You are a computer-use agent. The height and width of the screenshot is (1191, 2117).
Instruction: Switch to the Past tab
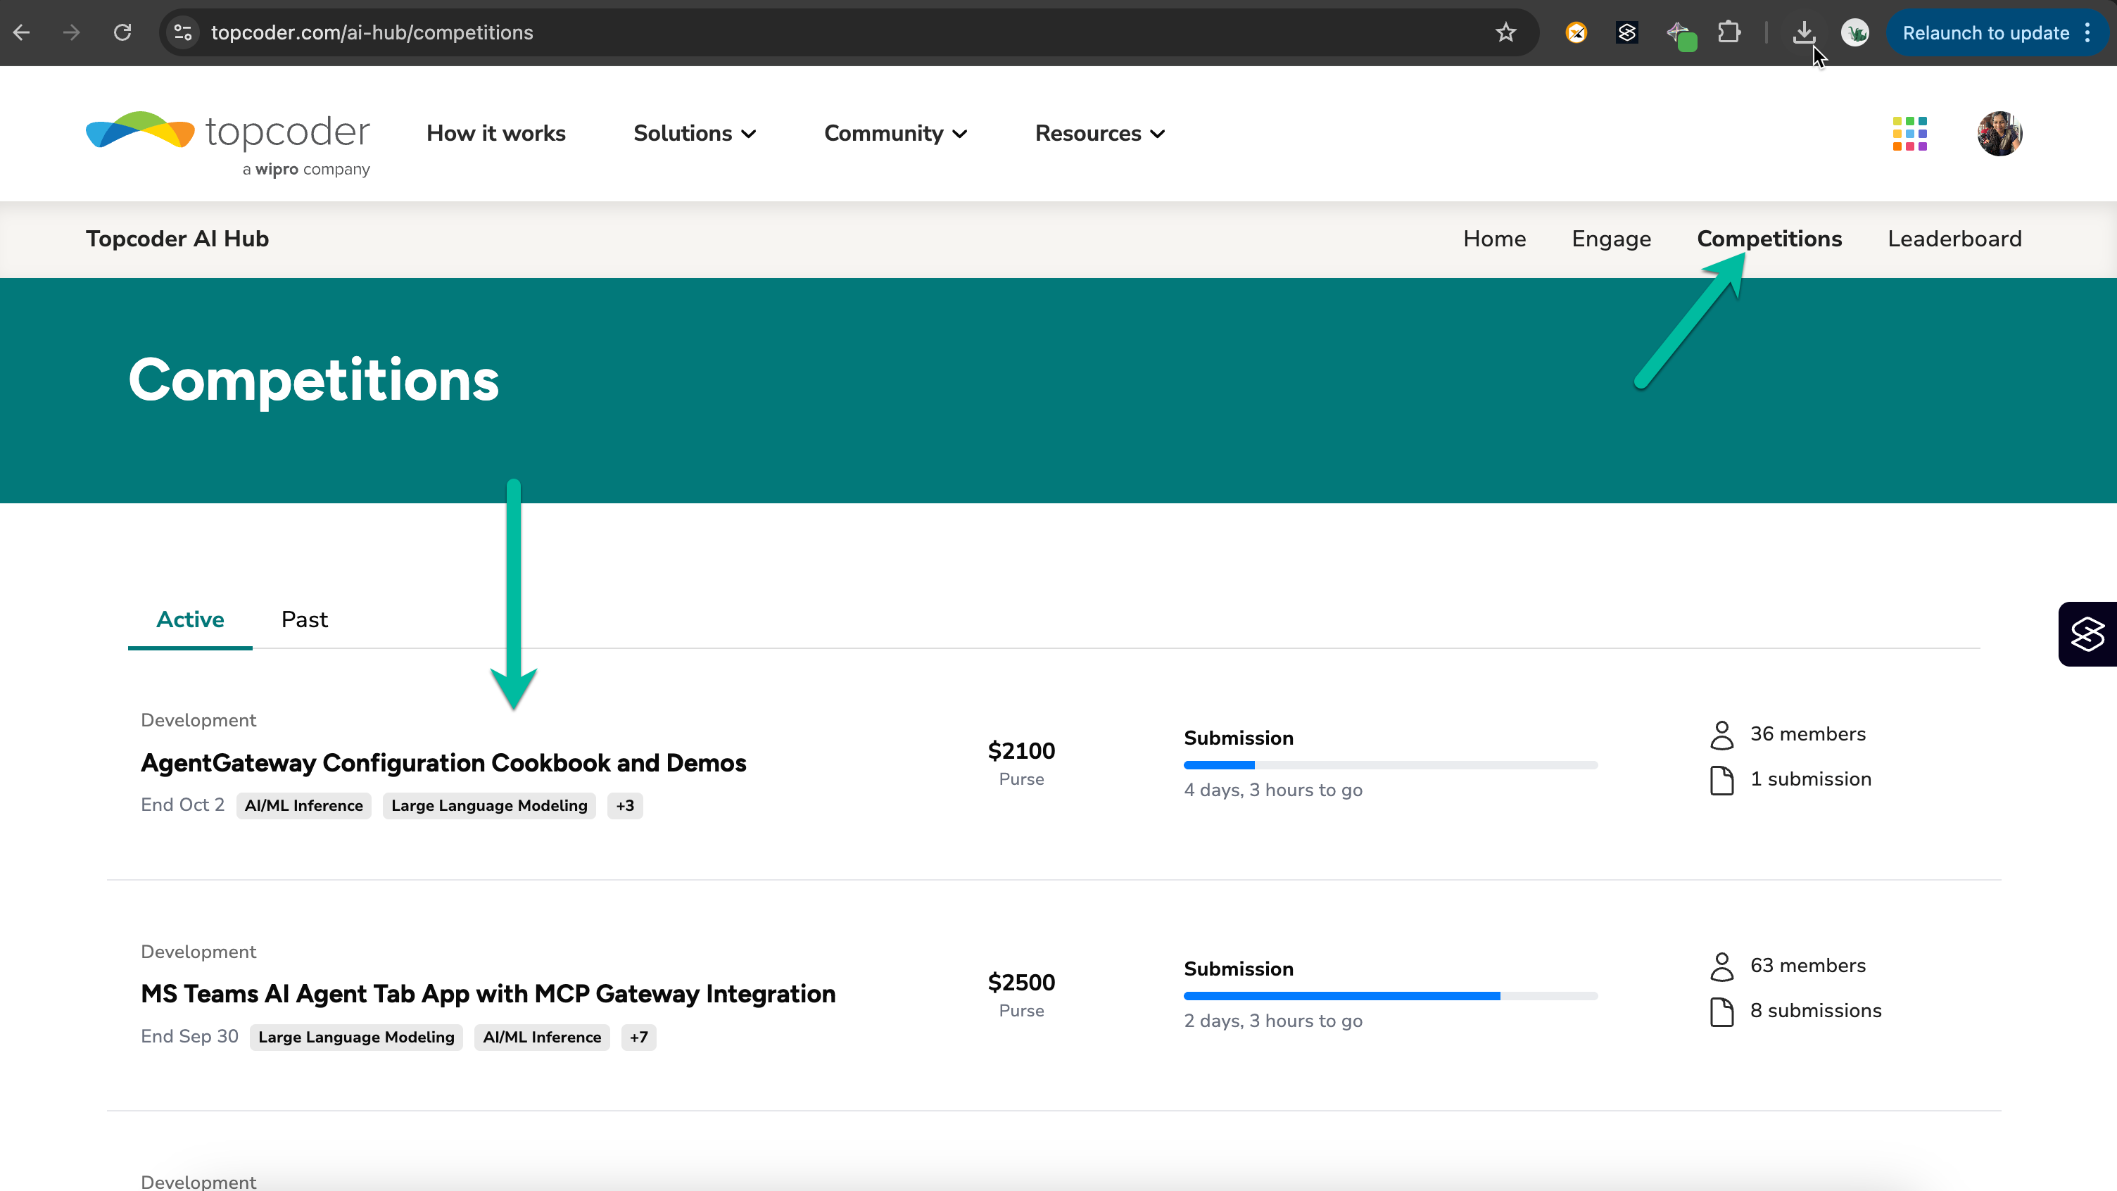pos(304,619)
